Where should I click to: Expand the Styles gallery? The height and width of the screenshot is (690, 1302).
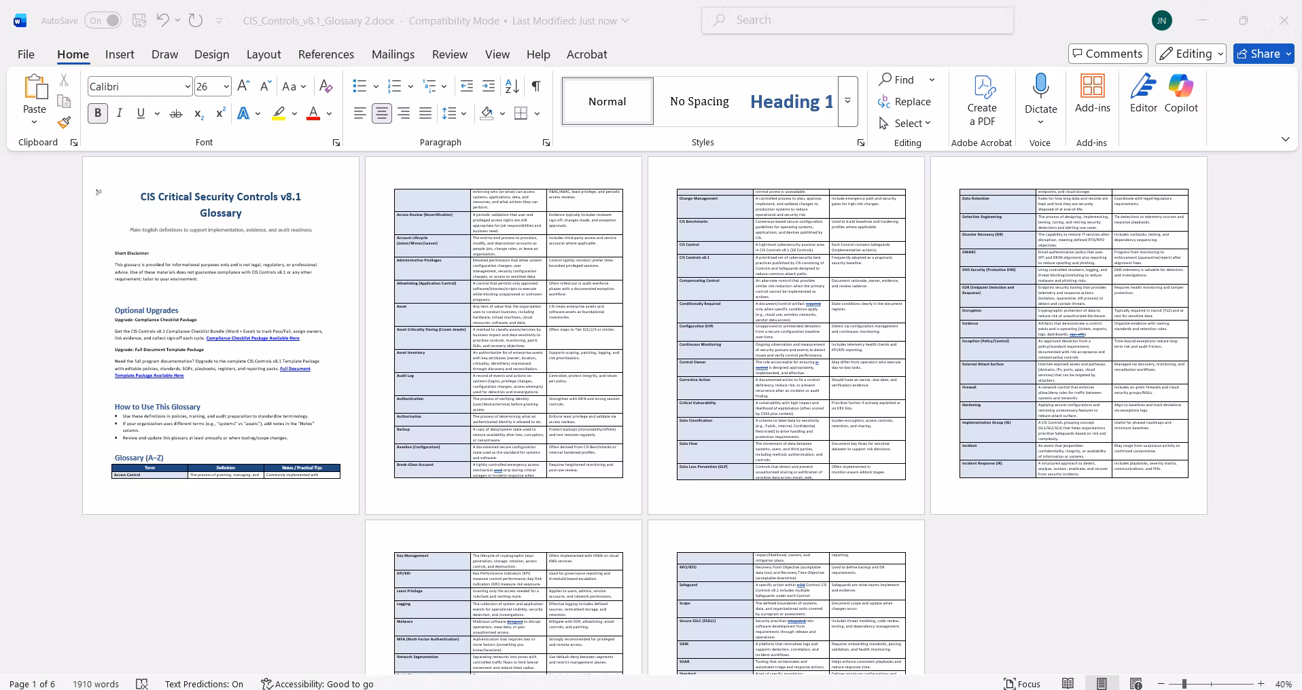pos(847,101)
